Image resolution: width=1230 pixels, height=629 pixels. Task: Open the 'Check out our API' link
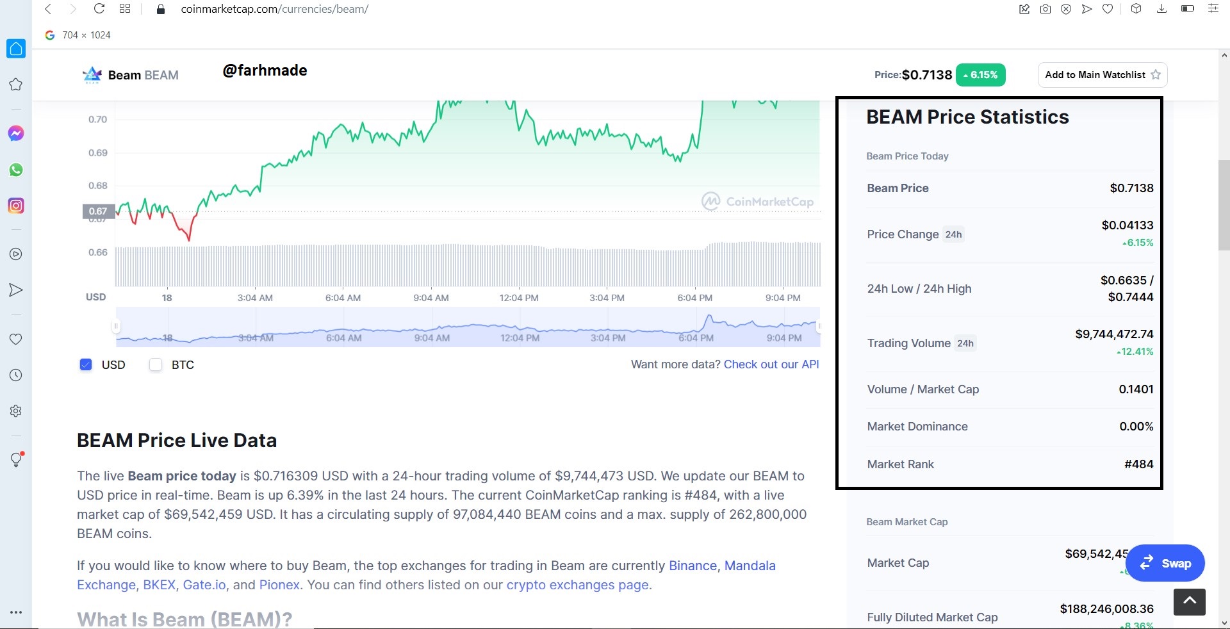pos(771,364)
